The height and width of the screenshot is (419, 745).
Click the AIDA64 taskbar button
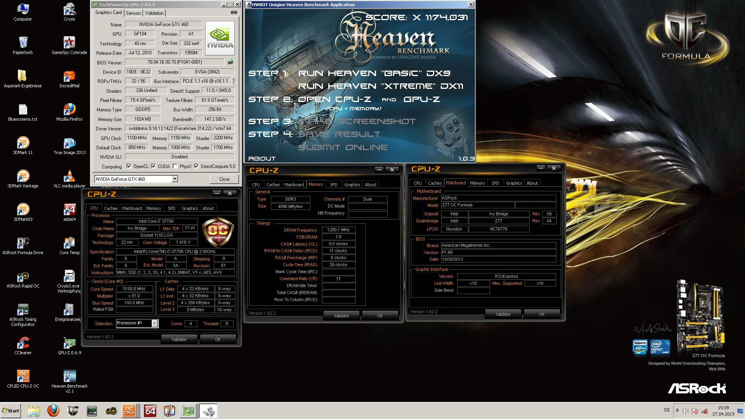[150, 411]
